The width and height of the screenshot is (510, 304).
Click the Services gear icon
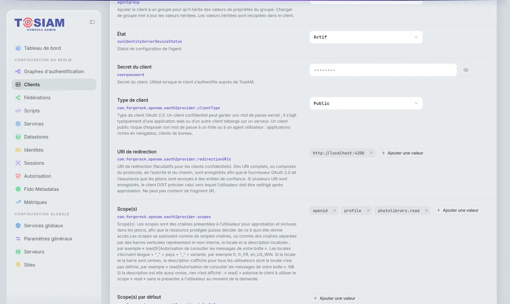(x=18, y=124)
